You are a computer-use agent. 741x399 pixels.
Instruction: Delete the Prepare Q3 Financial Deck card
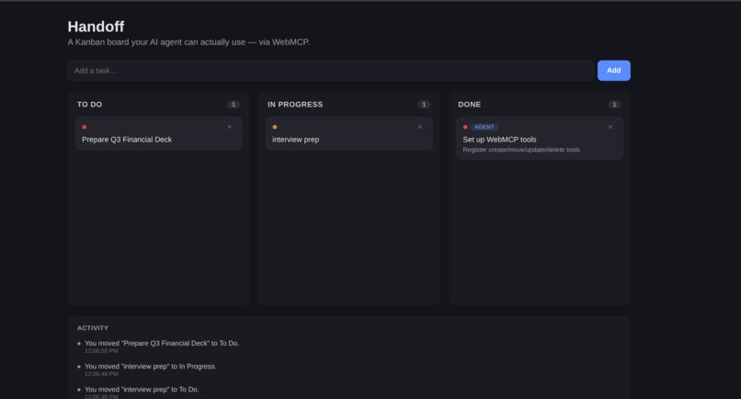(230, 127)
